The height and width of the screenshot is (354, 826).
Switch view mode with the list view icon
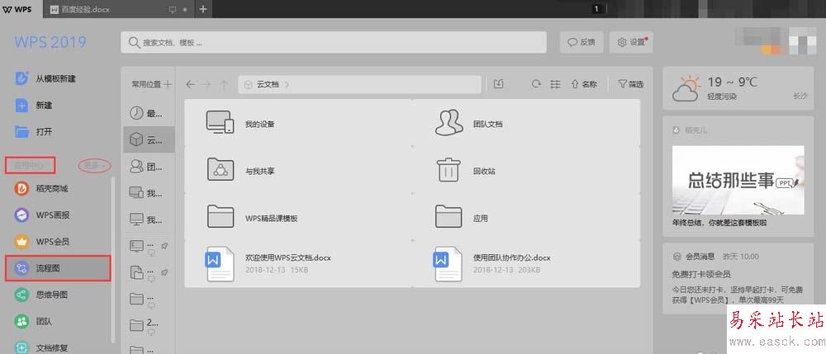(x=555, y=84)
